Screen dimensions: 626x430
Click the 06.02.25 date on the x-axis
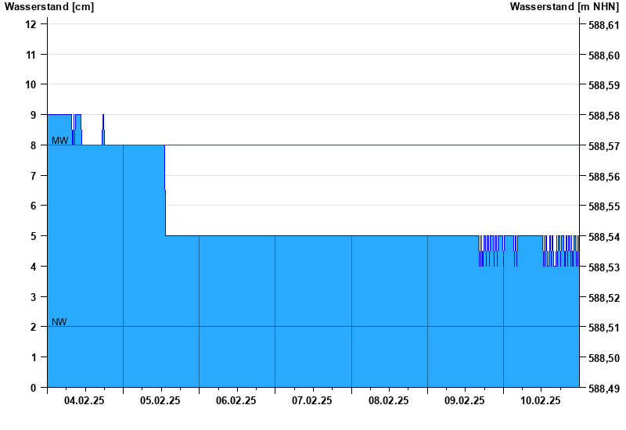coord(236,400)
